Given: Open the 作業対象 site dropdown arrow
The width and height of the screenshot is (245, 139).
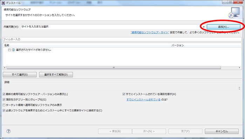Looking at the screenshot, I should (x=204, y=27).
